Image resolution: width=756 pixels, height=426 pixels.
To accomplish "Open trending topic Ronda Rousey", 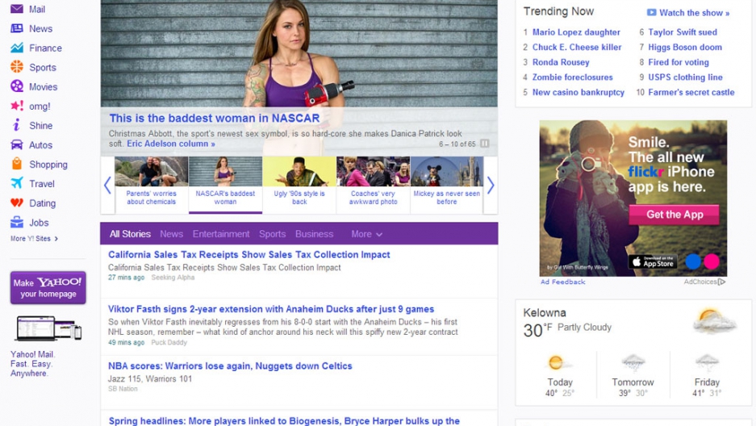I will point(561,62).
